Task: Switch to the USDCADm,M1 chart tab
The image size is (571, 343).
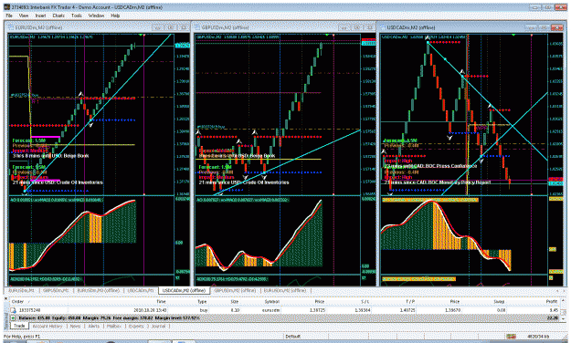Action: click(x=141, y=291)
